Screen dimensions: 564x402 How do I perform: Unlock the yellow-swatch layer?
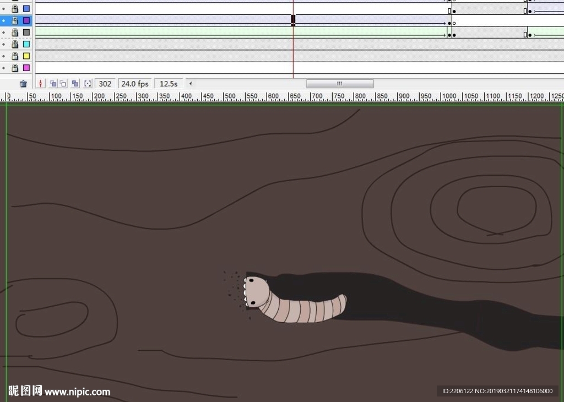pos(15,56)
